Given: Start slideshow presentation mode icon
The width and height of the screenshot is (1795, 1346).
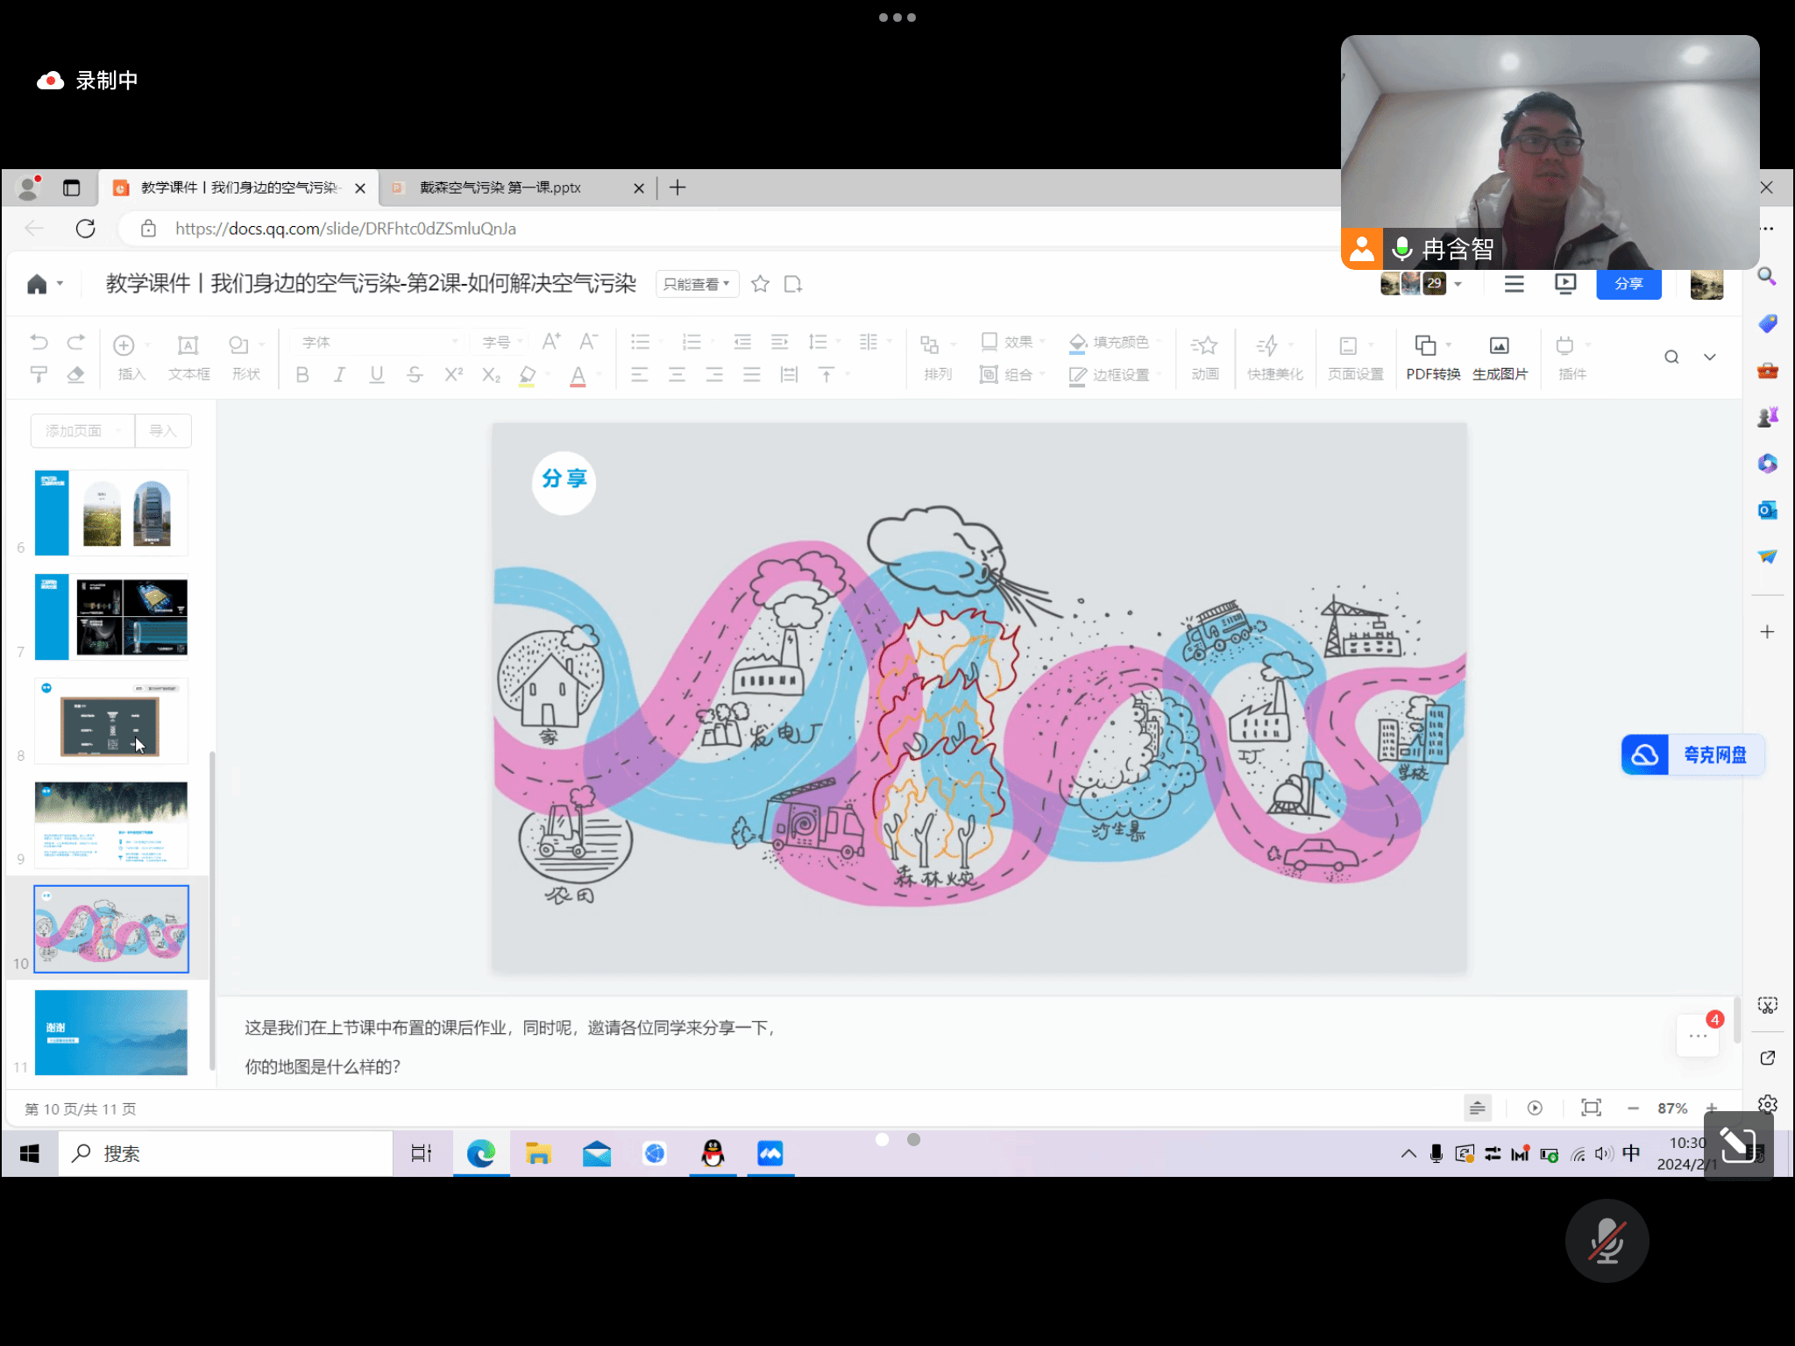Looking at the screenshot, I should [1564, 283].
